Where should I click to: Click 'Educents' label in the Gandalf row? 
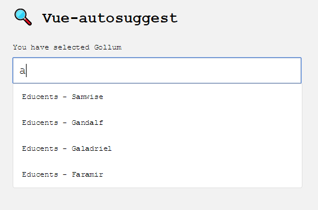(x=40, y=123)
